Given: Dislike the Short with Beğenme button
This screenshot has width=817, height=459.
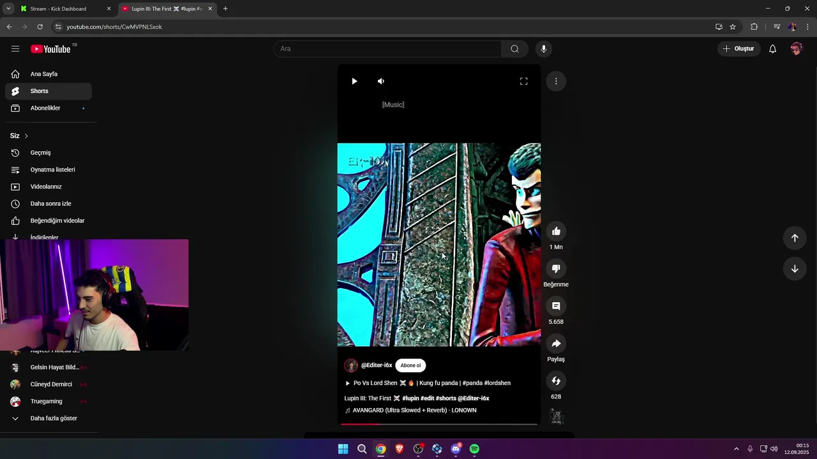Looking at the screenshot, I should tap(556, 269).
